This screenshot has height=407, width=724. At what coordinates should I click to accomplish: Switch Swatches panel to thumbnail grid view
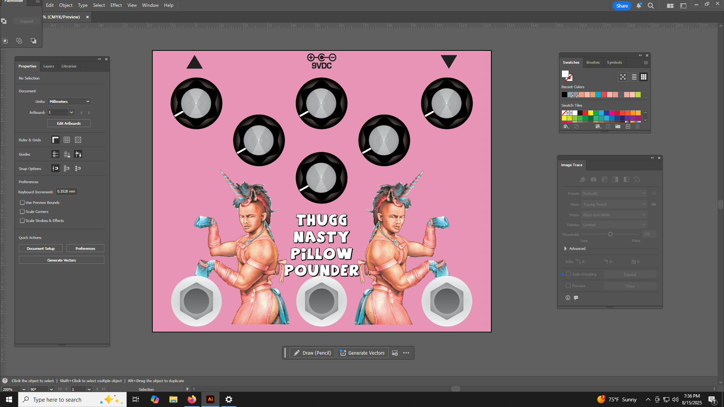[644, 77]
